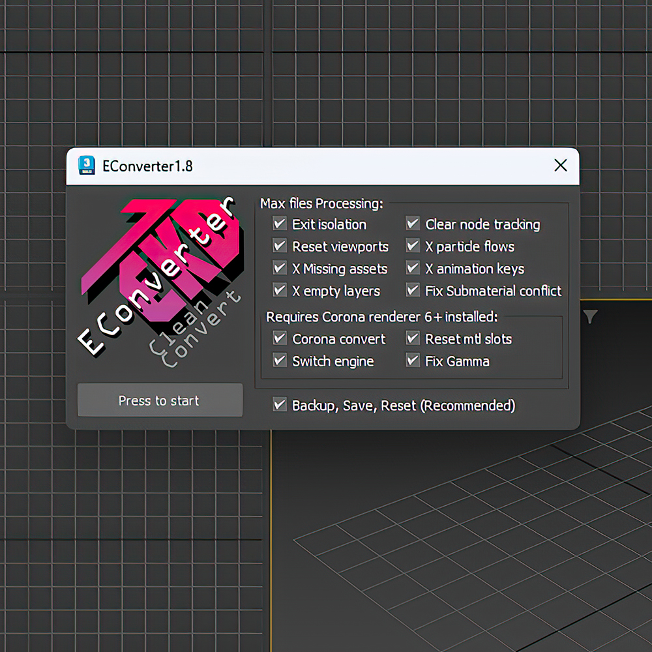Disable Backup, Save, Reset option

(280, 404)
